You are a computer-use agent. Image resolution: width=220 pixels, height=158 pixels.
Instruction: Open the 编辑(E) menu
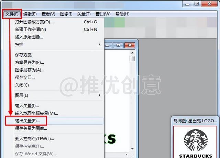[x=30, y=14]
